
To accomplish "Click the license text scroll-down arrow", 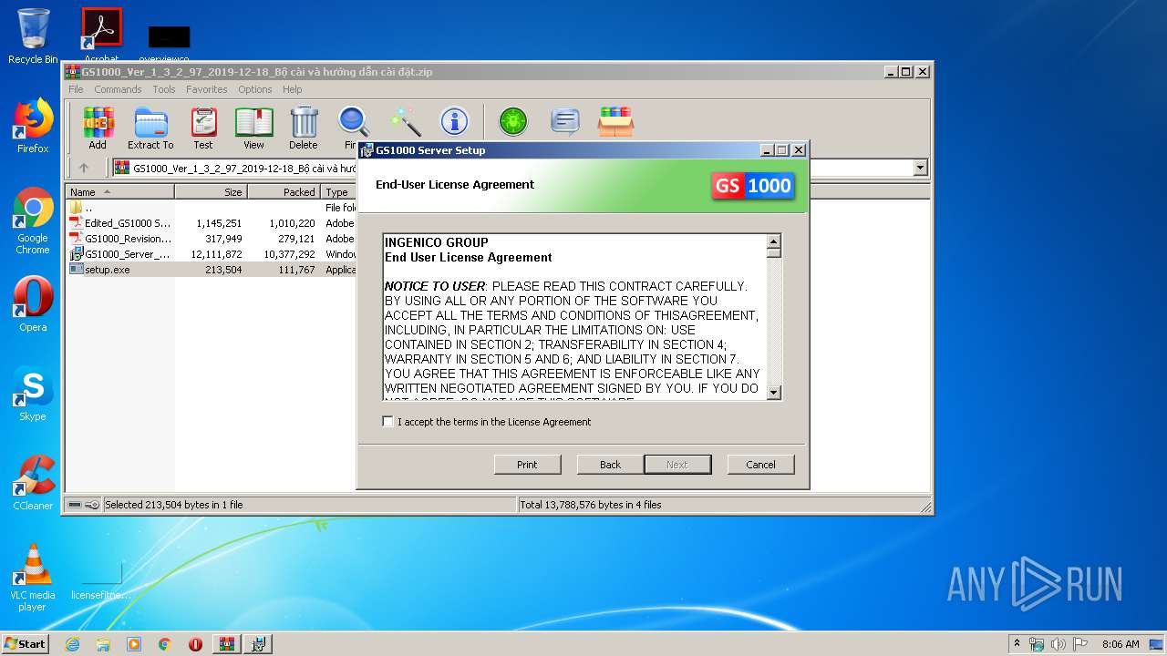I will point(774,393).
